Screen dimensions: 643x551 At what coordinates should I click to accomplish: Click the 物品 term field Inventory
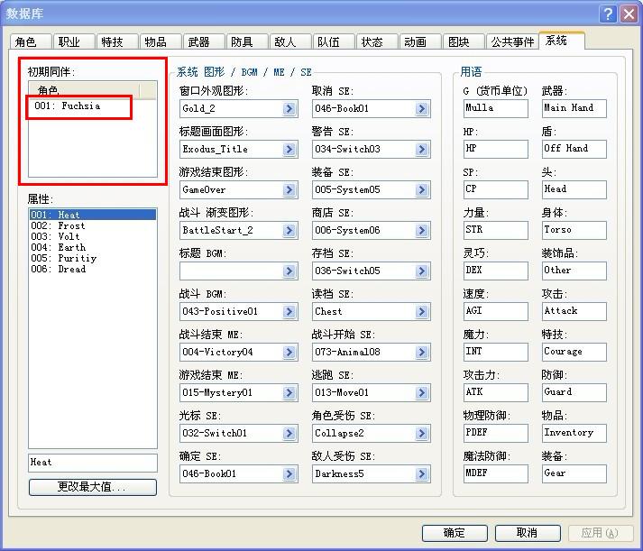[574, 434]
